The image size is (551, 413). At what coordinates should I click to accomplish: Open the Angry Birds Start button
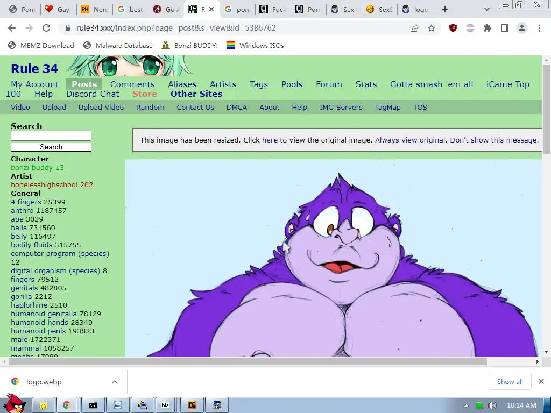coord(14,404)
